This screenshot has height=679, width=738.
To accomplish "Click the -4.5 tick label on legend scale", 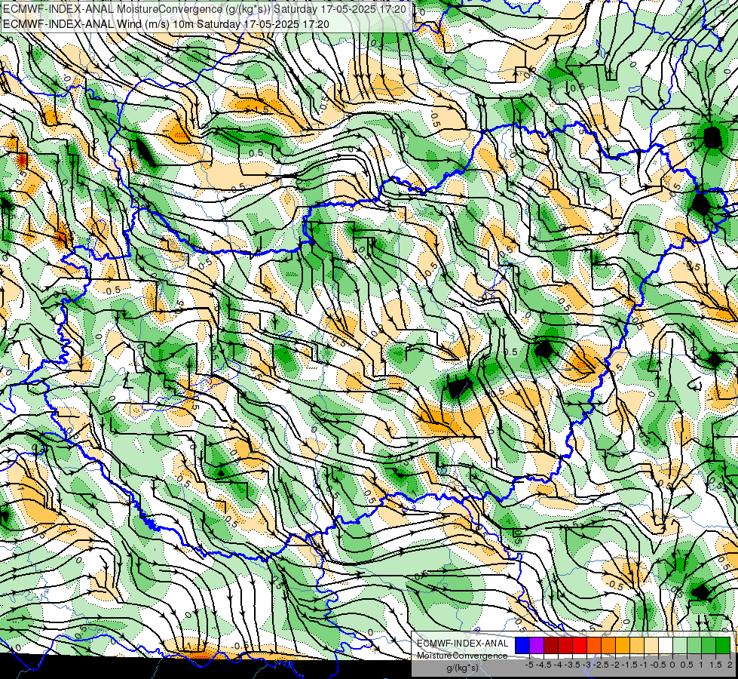I will pos(544,665).
